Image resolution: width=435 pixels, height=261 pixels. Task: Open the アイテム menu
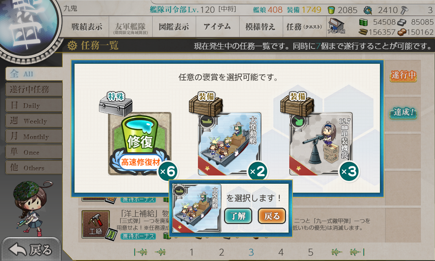[217, 26]
